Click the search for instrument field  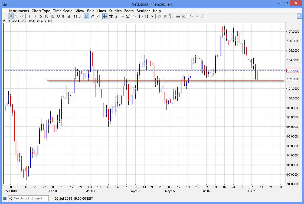28,198
